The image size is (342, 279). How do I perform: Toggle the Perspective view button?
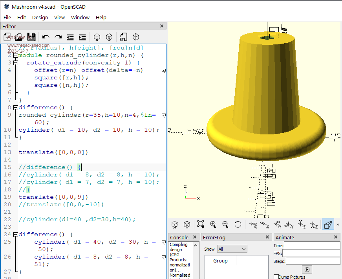pos(327,224)
